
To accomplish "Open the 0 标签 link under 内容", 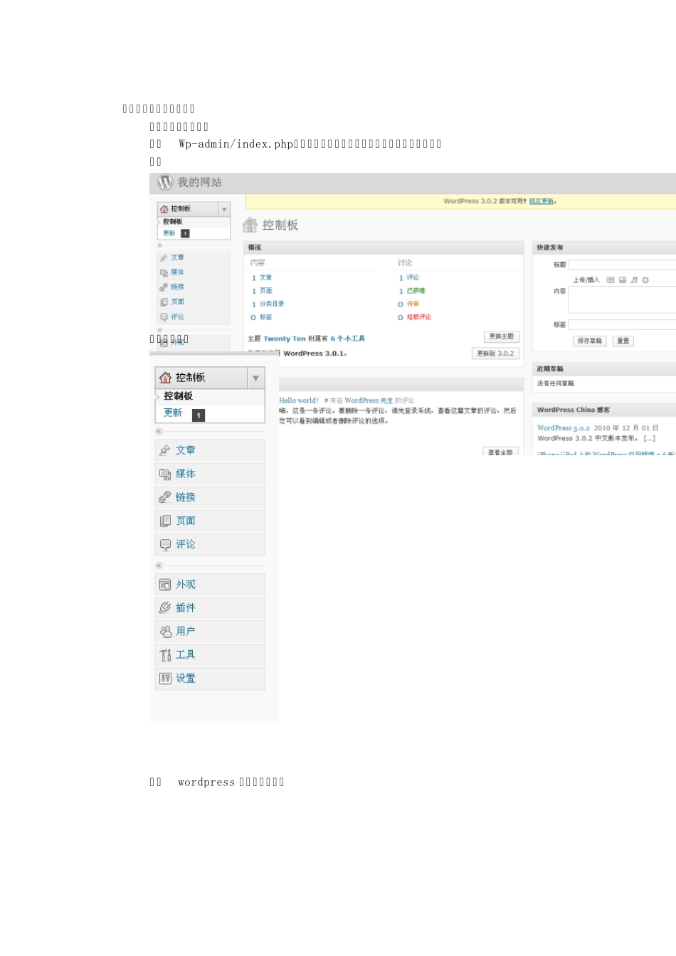I will pos(262,317).
